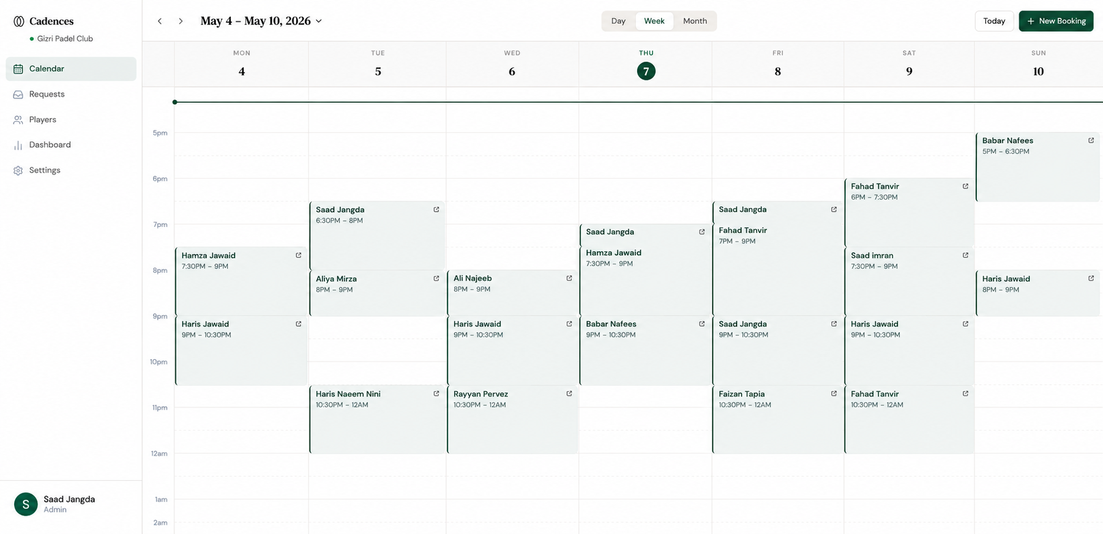This screenshot has height=534, width=1103.
Task: Open Faizan Tapia 10:30PM – 12AM booking
Action: (x=777, y=419)
